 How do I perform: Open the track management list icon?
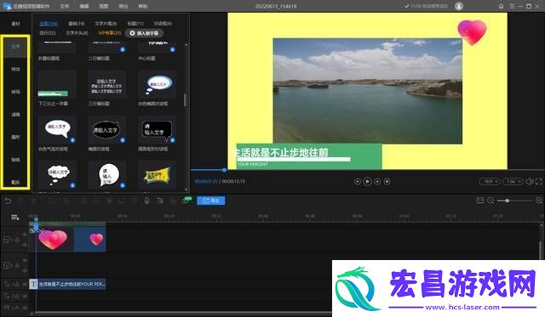click(15, 218)
